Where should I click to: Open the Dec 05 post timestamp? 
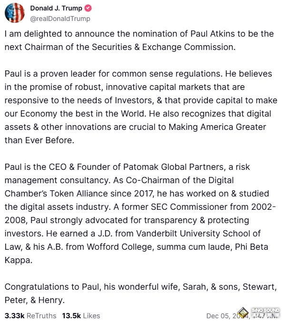pos(243,315)
